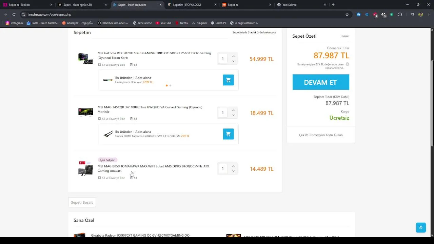The width and height of the screenshot is (434, 244).
Task: Select the first orange carousel dot under Heatsync
Action: 166,85
